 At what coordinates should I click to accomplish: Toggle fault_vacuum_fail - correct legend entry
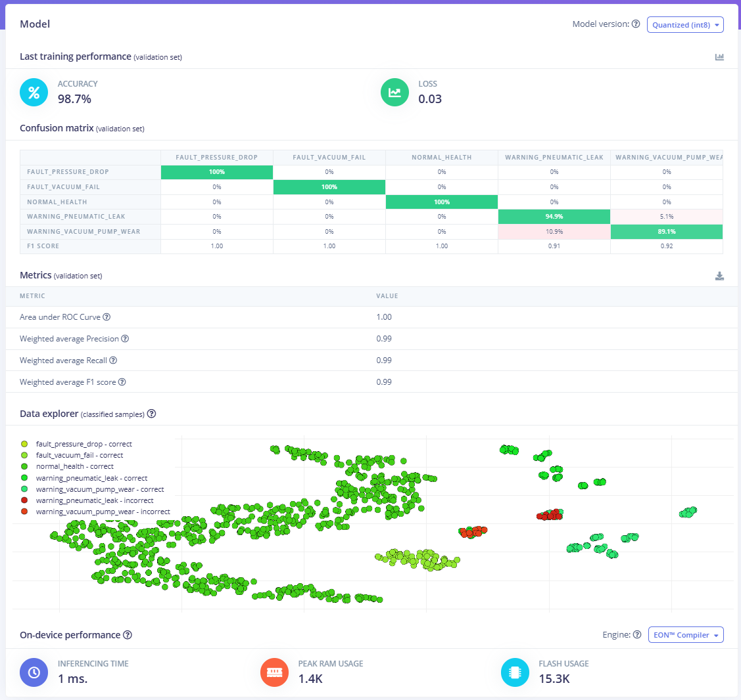tap(72, 455)
